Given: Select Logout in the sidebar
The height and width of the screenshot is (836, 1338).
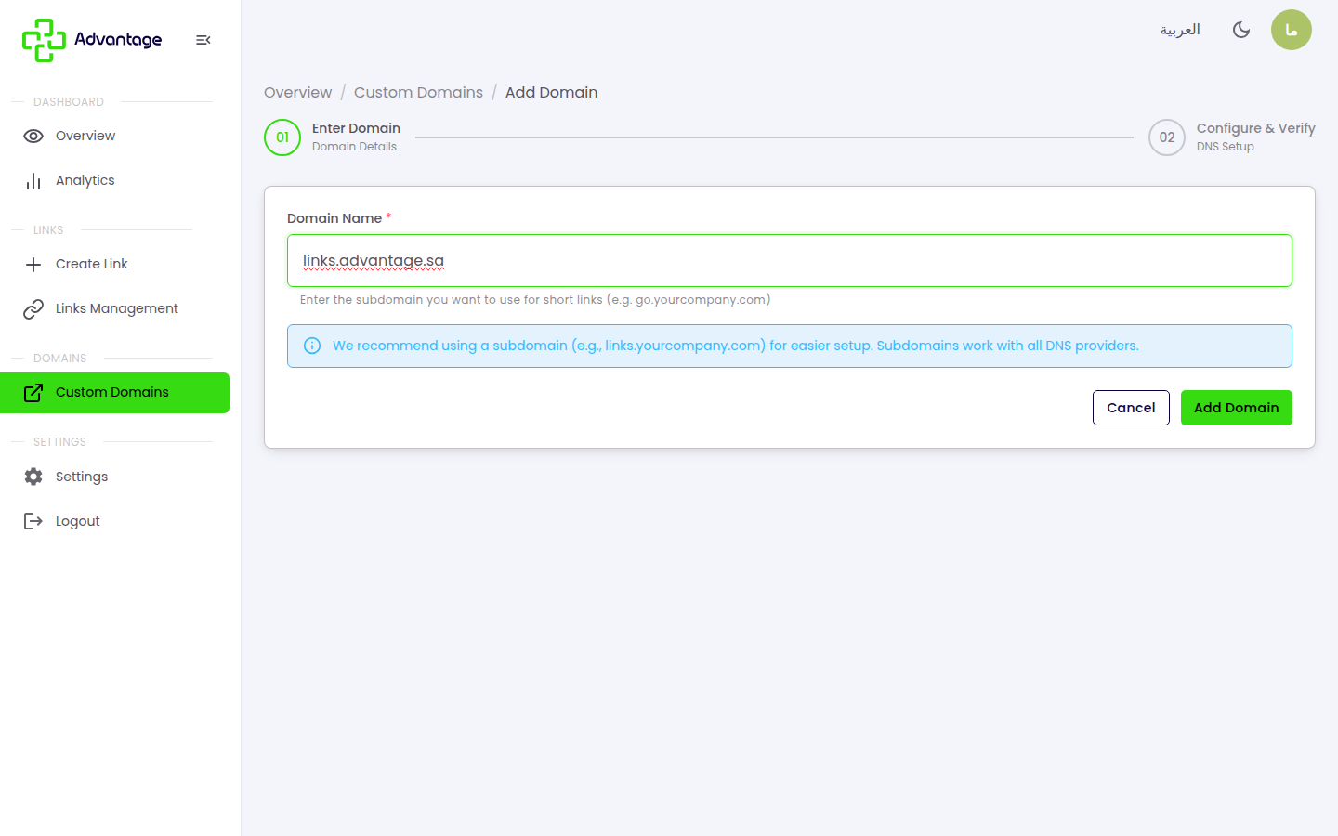Looking at the screenshot, I should 114,521.
